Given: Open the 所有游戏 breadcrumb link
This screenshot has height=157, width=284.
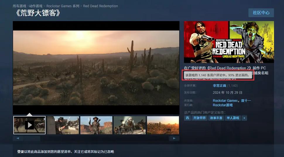Looking at the screenshot, I should click(x=19, y=6).
